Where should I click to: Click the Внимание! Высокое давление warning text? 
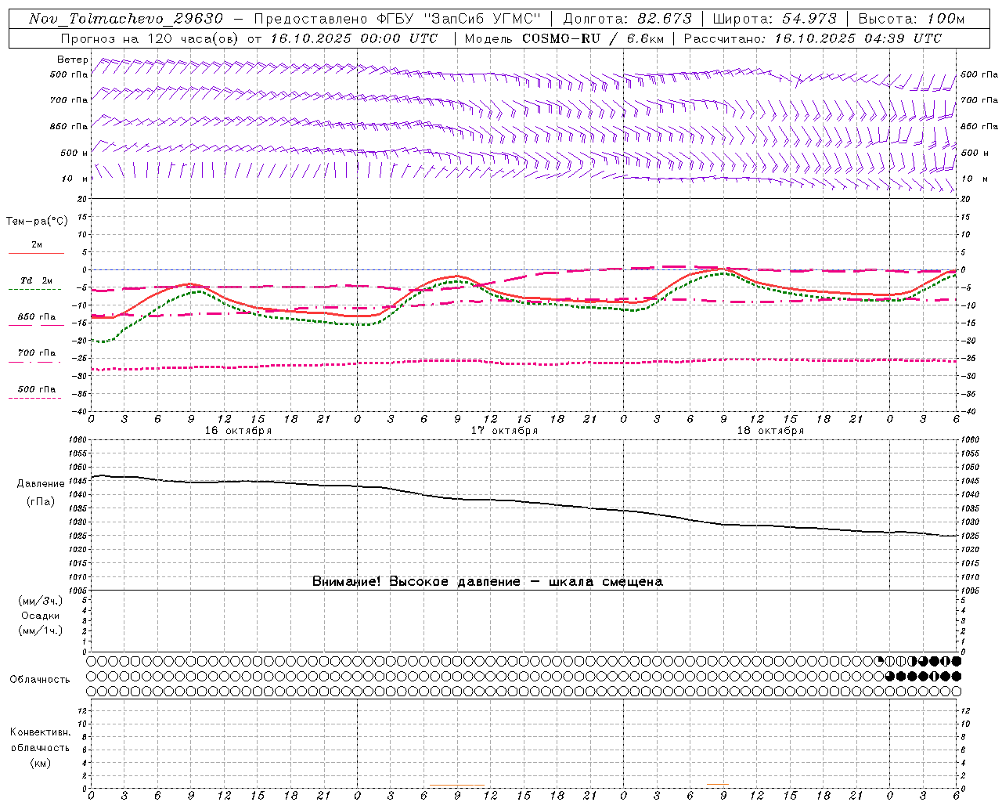[487, 581]
